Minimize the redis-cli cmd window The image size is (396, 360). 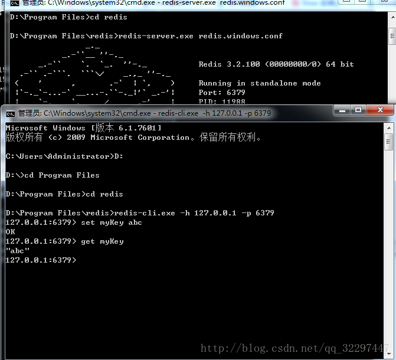point(342,110)
